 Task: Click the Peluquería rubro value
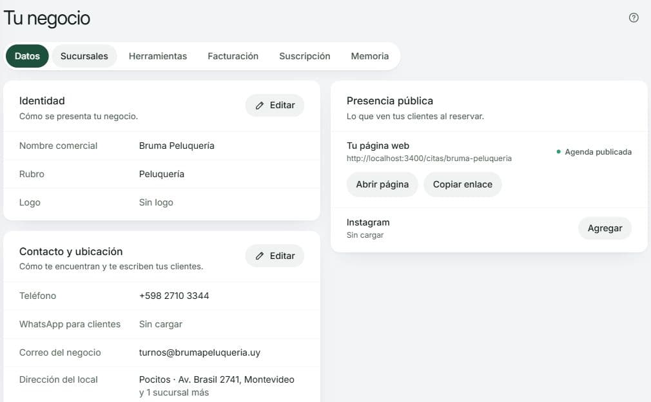(162, 174)
